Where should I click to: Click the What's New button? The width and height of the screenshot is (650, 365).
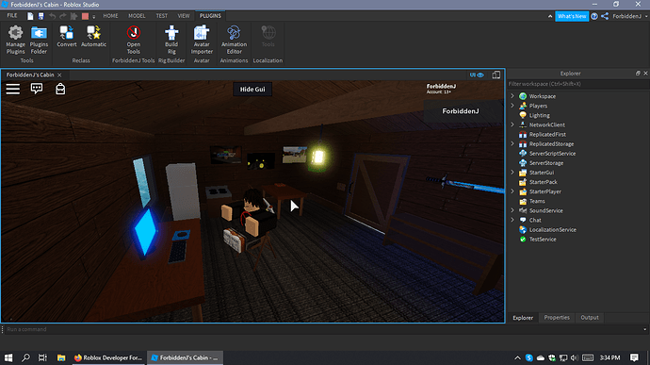click(x=572, y=16)
